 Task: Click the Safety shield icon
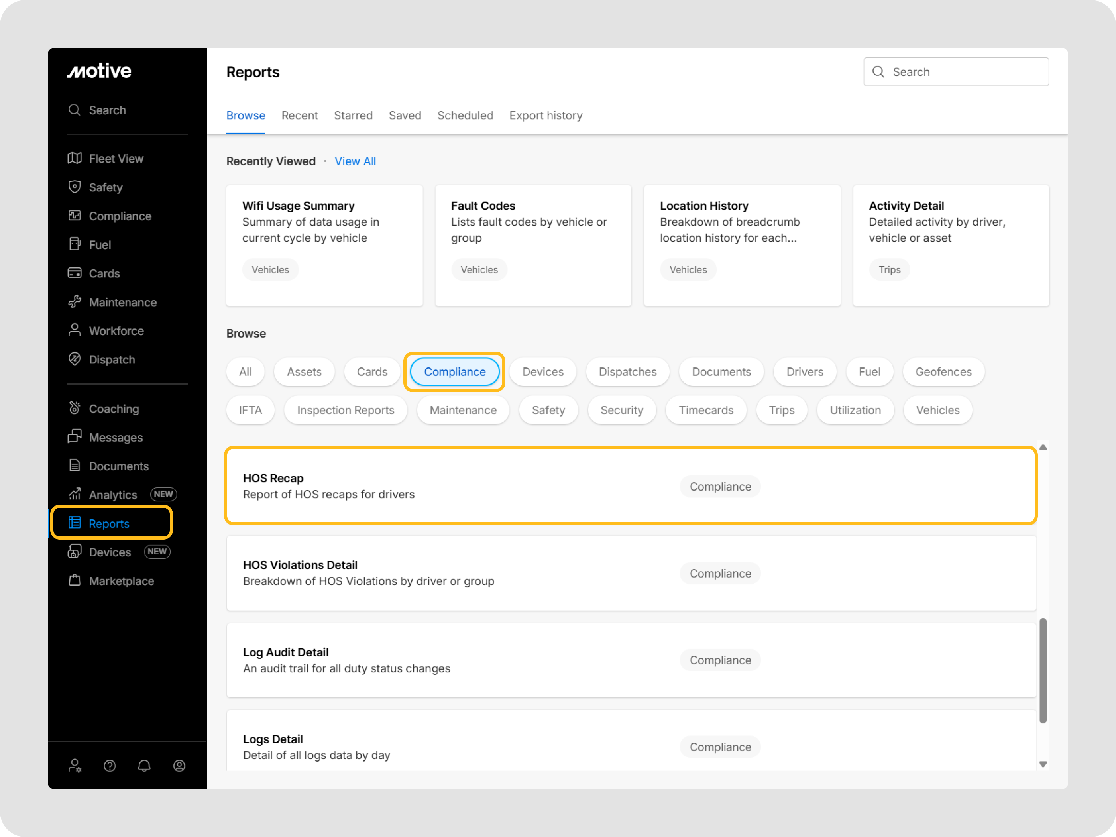pyautogui.click(x=75, y=187)
